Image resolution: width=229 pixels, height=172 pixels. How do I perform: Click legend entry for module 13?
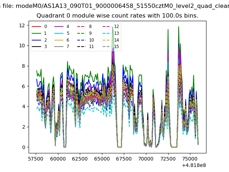click(111, 33)
